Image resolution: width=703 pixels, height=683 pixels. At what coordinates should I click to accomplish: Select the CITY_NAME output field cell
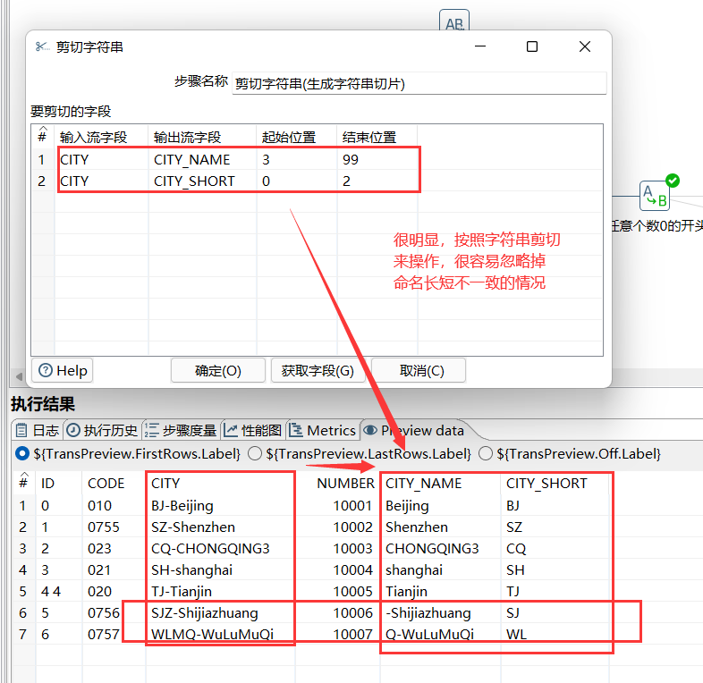click(x=203, y=159)
